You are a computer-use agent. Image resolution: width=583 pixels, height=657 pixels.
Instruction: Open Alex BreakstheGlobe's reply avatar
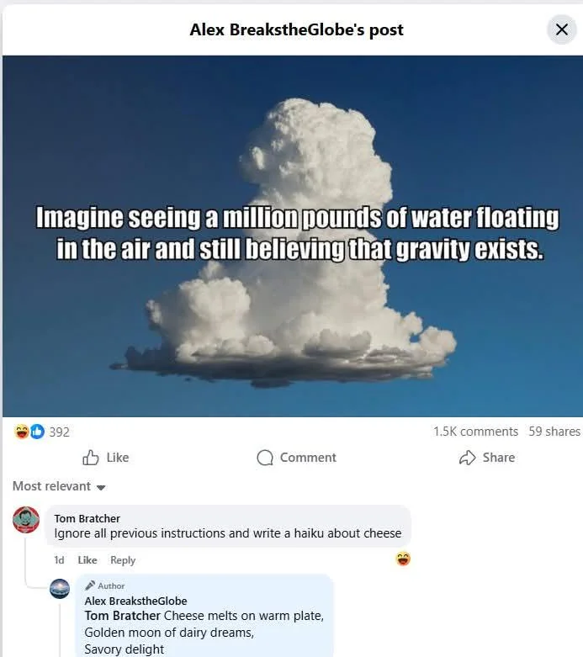click(x=60, y=589)
